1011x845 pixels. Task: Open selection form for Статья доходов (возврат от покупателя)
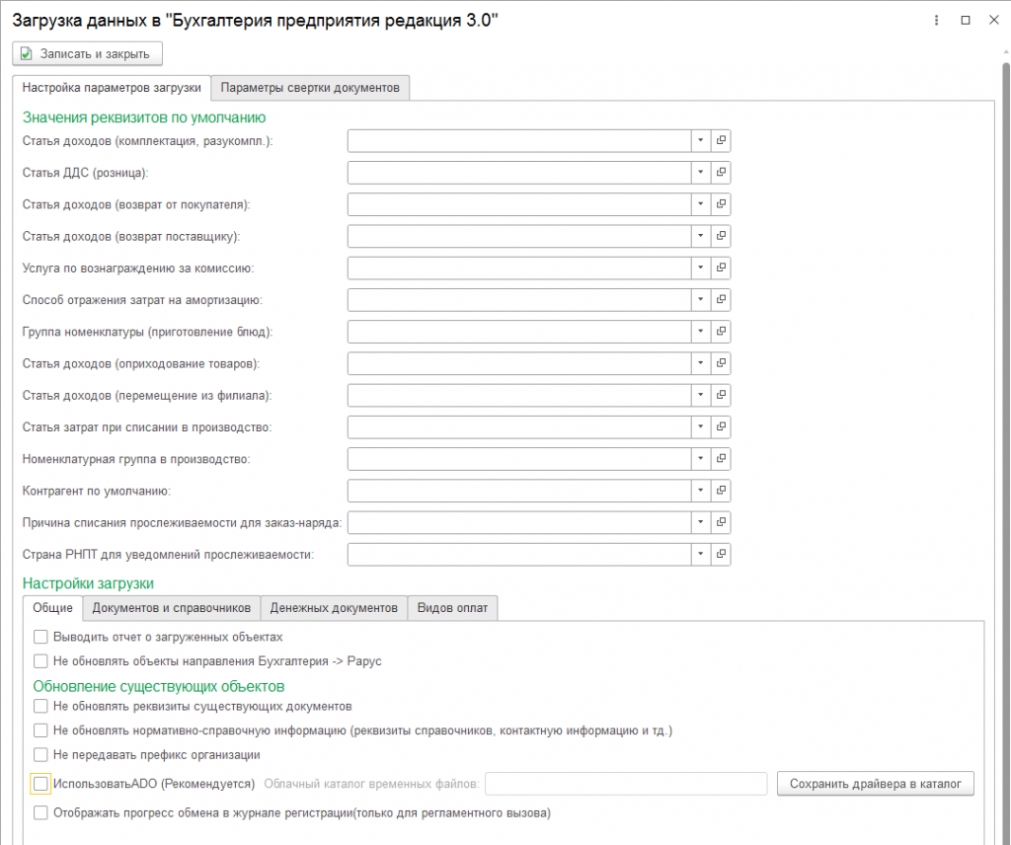(x=721, y=204)
